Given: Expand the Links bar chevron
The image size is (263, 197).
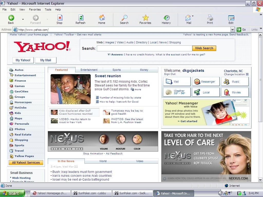Looking at the screenshot, I should point(261,28).
